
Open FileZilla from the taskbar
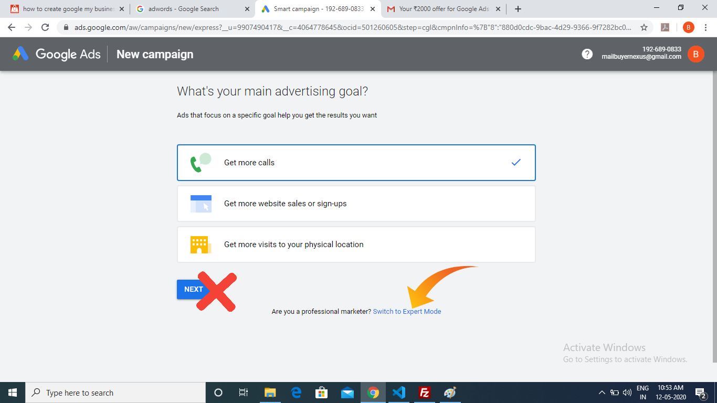pyautogui.click(x=425, y=393)
